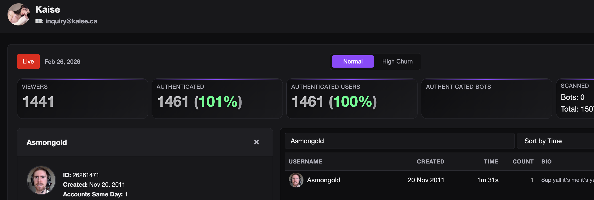Click the Kaise channel name
594x200 pixels.
point(48,10)
